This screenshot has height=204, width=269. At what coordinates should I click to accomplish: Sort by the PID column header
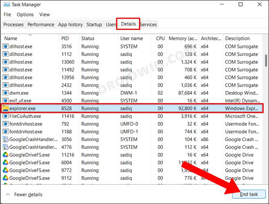(x=69, y=38)
